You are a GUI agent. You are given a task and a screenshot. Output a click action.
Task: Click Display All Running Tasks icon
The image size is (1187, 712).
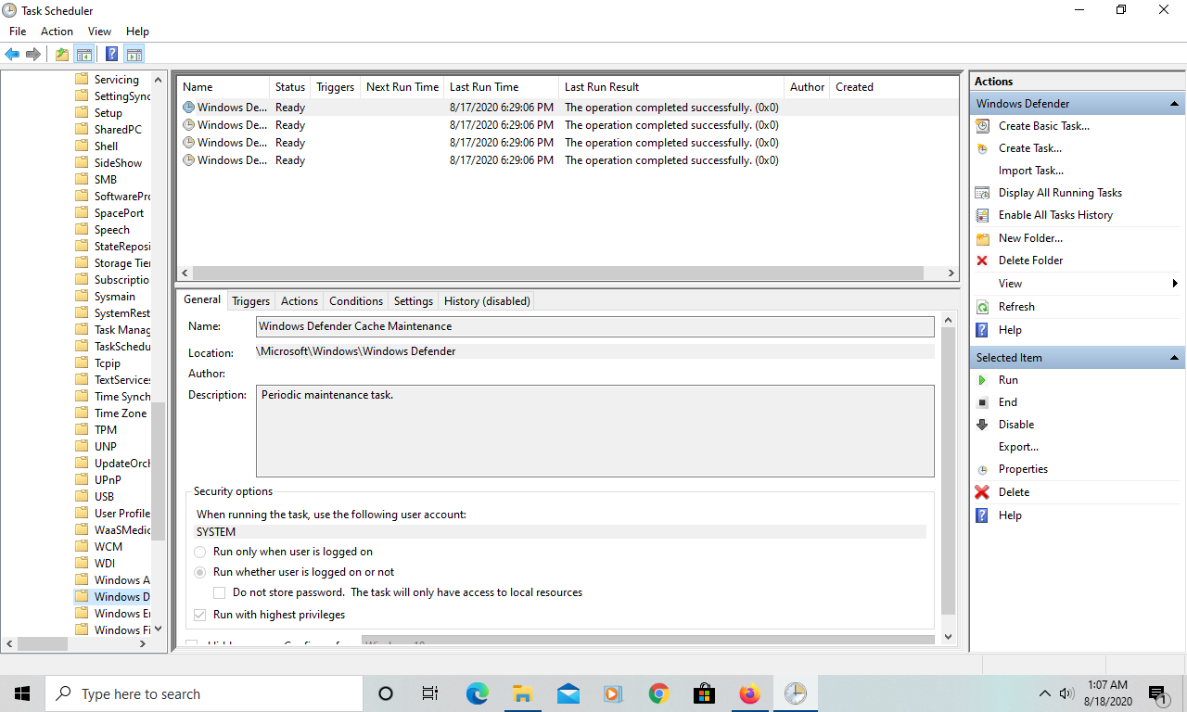982,193
